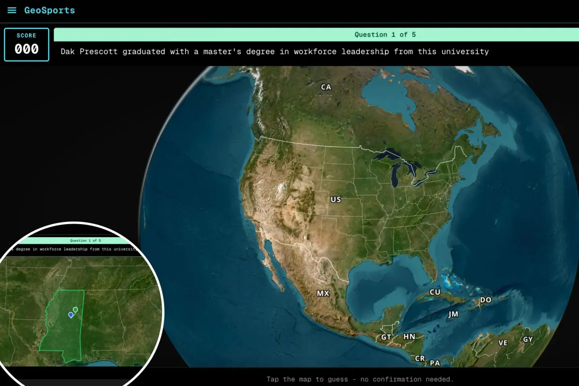Click the green pin in inset map
The height and width of the screenshot is (386, 579).
(75, 310)
